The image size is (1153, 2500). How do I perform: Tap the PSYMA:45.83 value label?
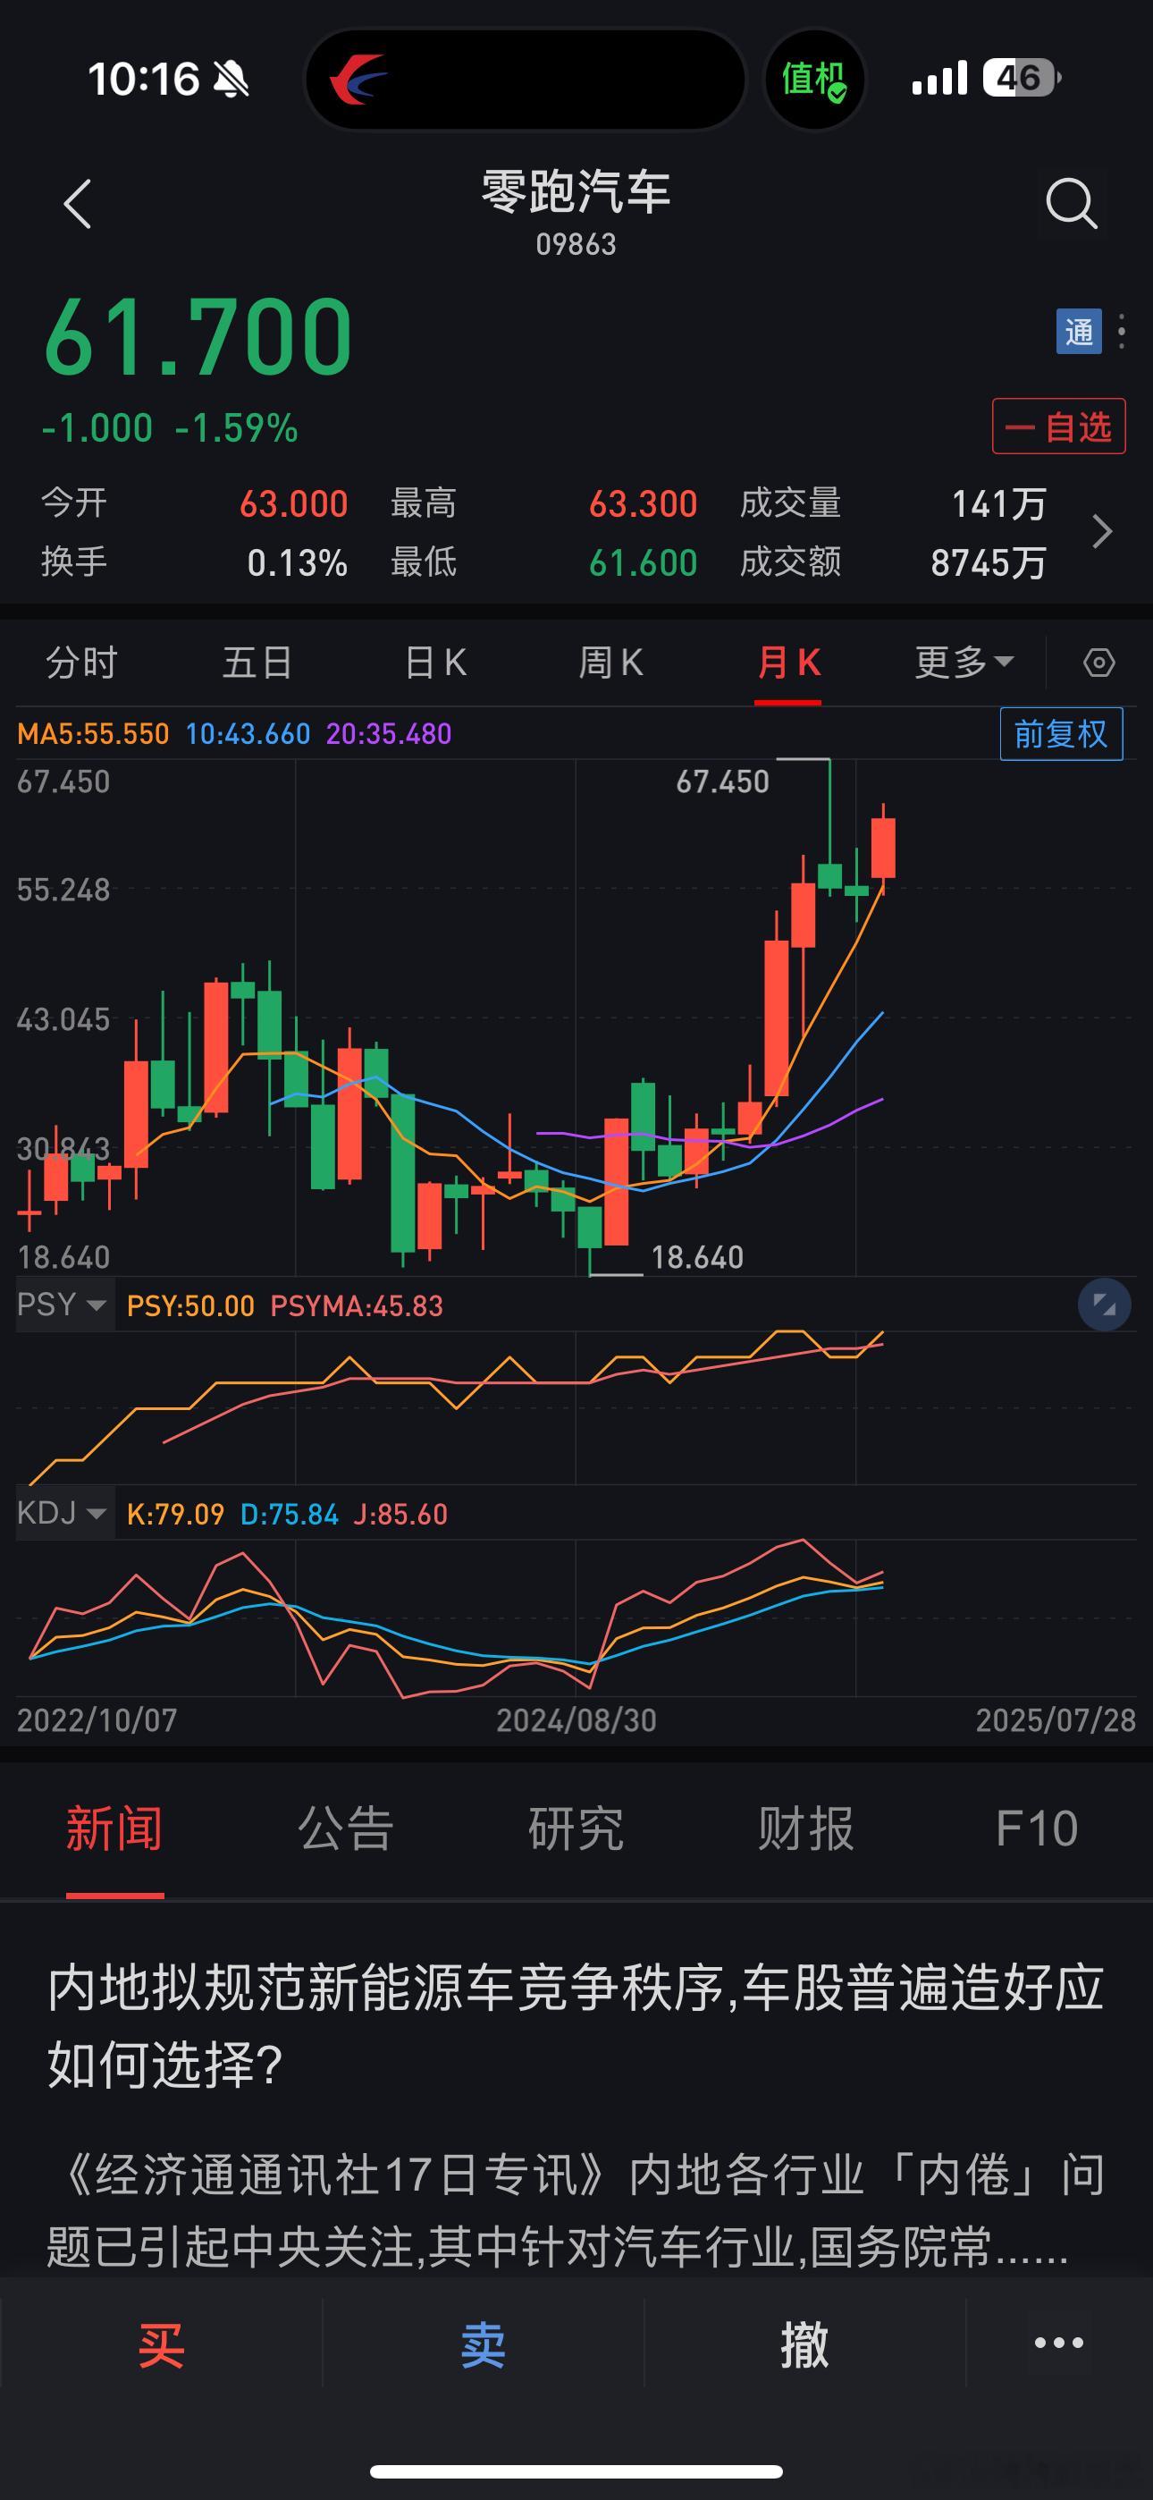point(357,1305)
